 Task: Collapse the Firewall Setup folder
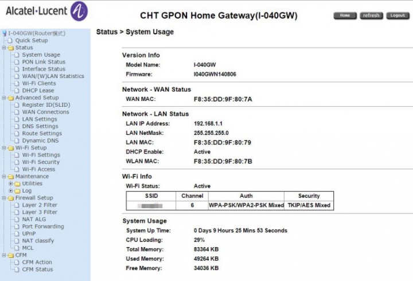coord(4,198)
